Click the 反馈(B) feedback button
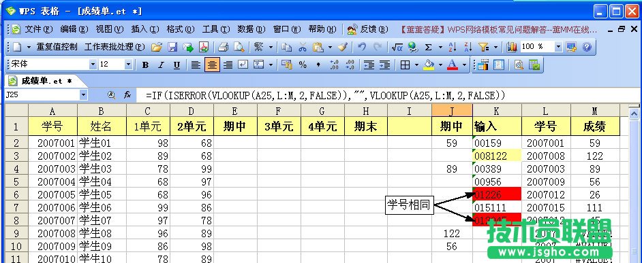 coord(368,29)
